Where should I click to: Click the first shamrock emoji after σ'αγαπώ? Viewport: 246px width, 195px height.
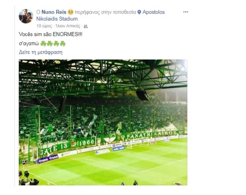tap(43, 43)
